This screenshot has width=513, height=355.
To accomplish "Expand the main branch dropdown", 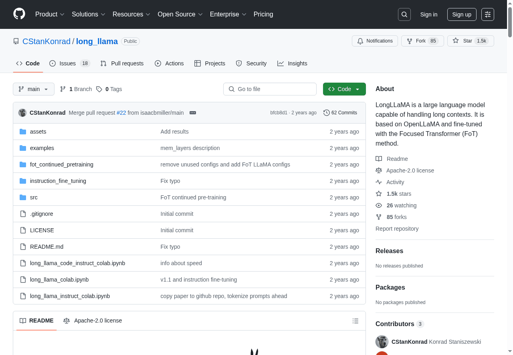I will point(34,89).
